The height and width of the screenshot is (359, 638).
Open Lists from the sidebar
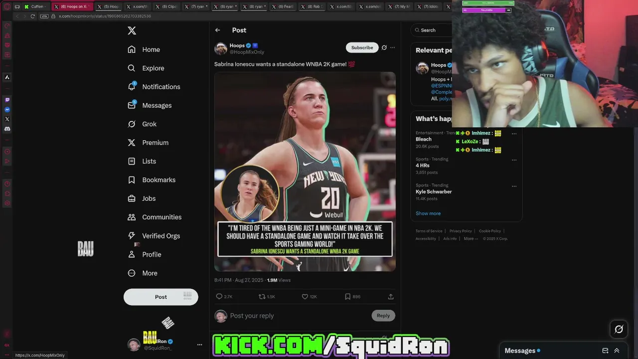(142, 161)
